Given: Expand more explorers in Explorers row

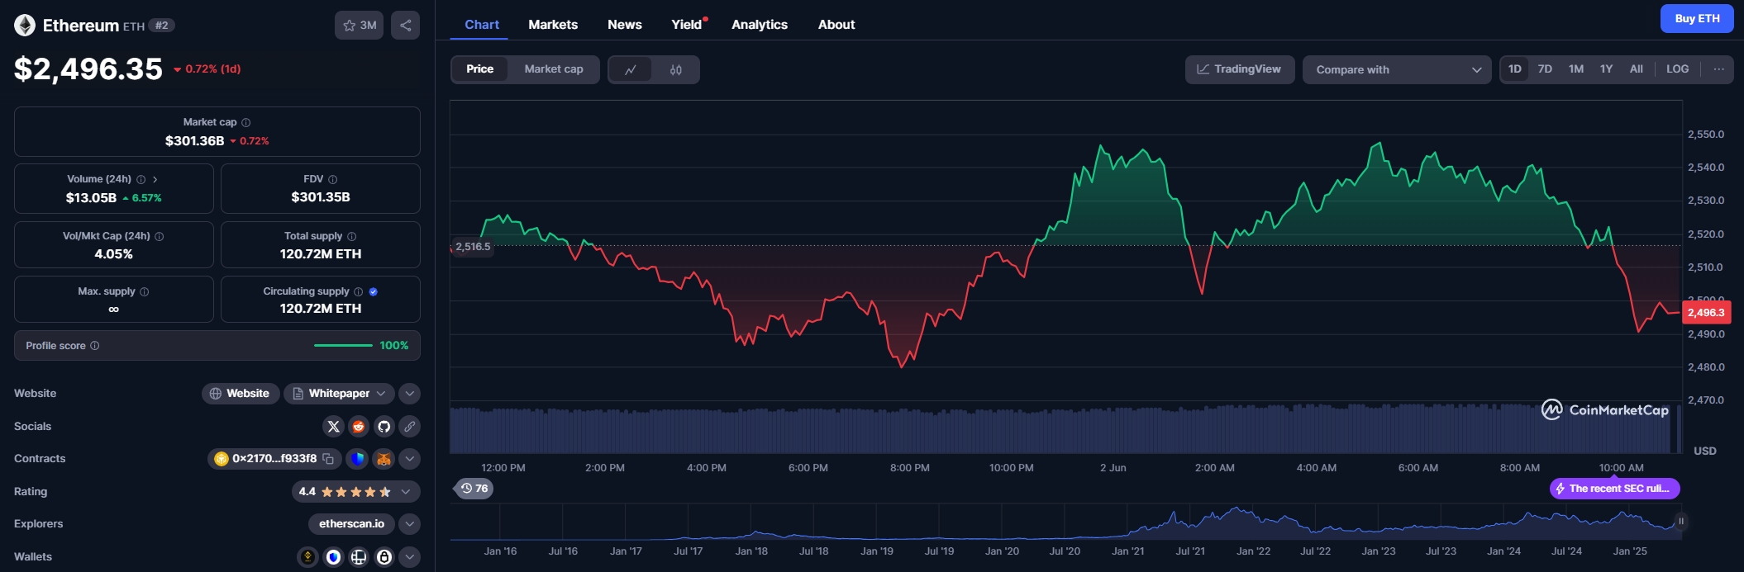Looking at the screenshot, I should tap(409, 524).
